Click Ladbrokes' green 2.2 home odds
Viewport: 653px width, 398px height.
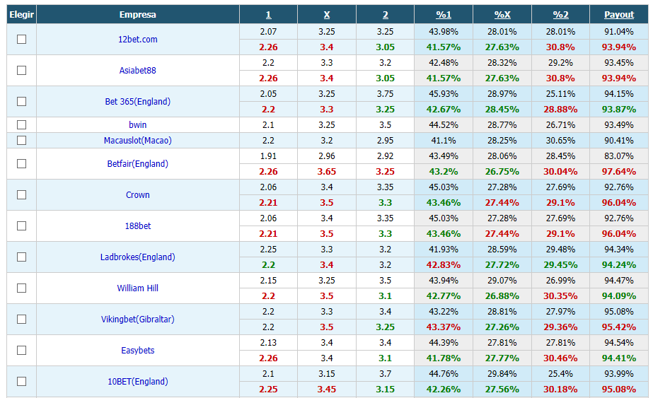coord(268,265)
